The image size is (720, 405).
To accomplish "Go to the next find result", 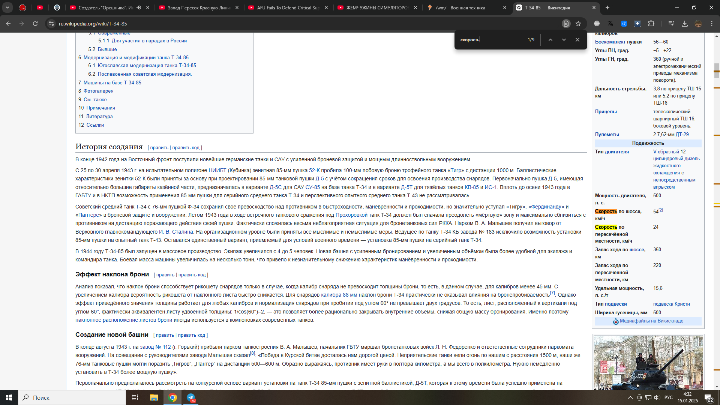I will pos(564,40).
